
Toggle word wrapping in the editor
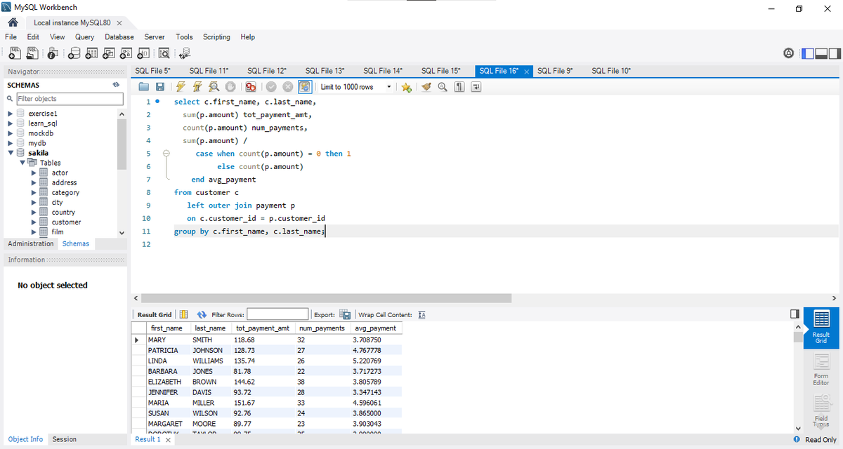point(476,87)
